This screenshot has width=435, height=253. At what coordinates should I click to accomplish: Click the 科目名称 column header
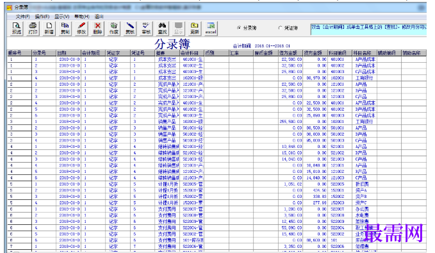365,53
